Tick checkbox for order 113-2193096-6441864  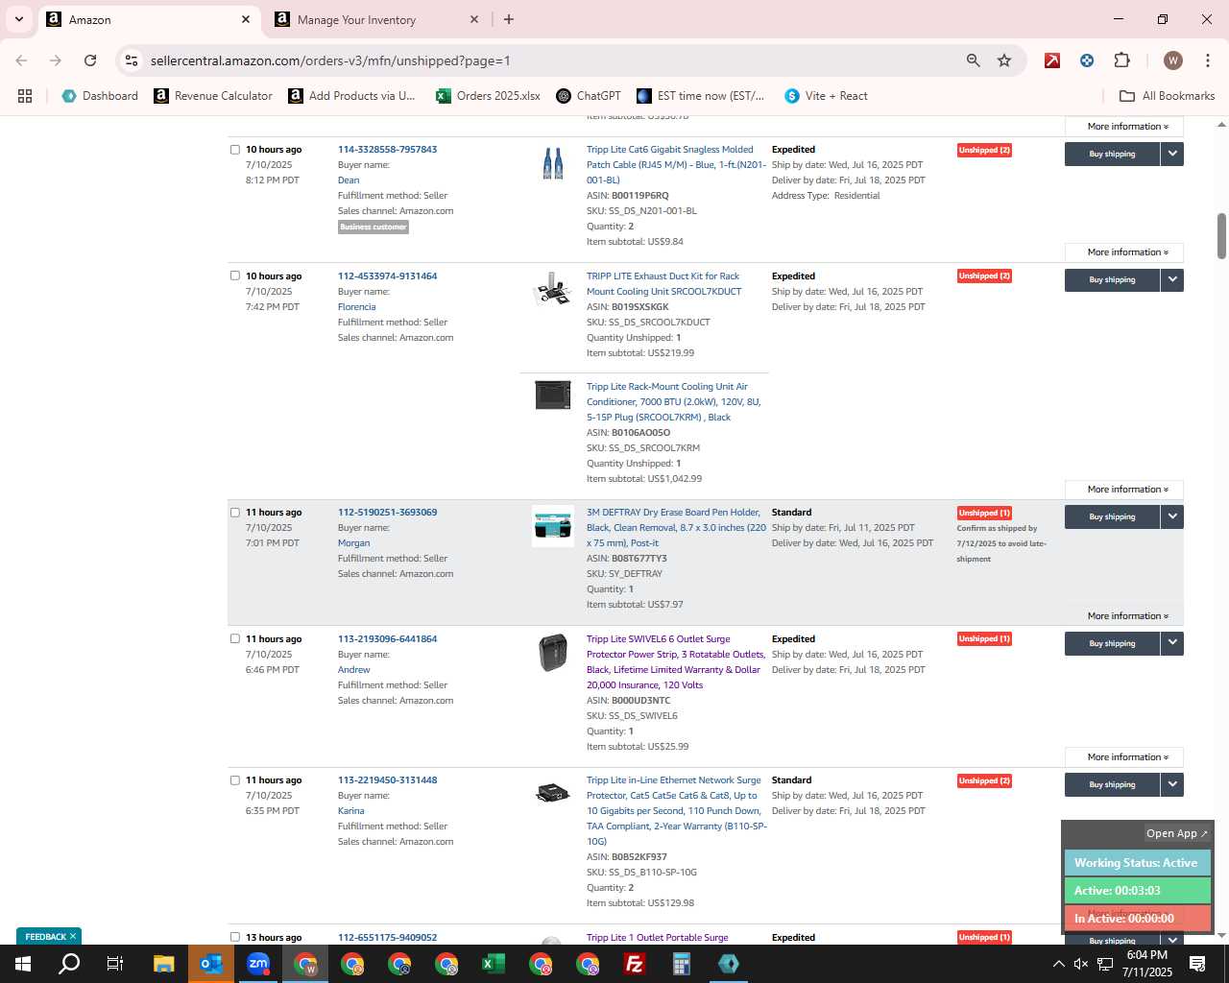pyautogui.click(x=235, y=638)
